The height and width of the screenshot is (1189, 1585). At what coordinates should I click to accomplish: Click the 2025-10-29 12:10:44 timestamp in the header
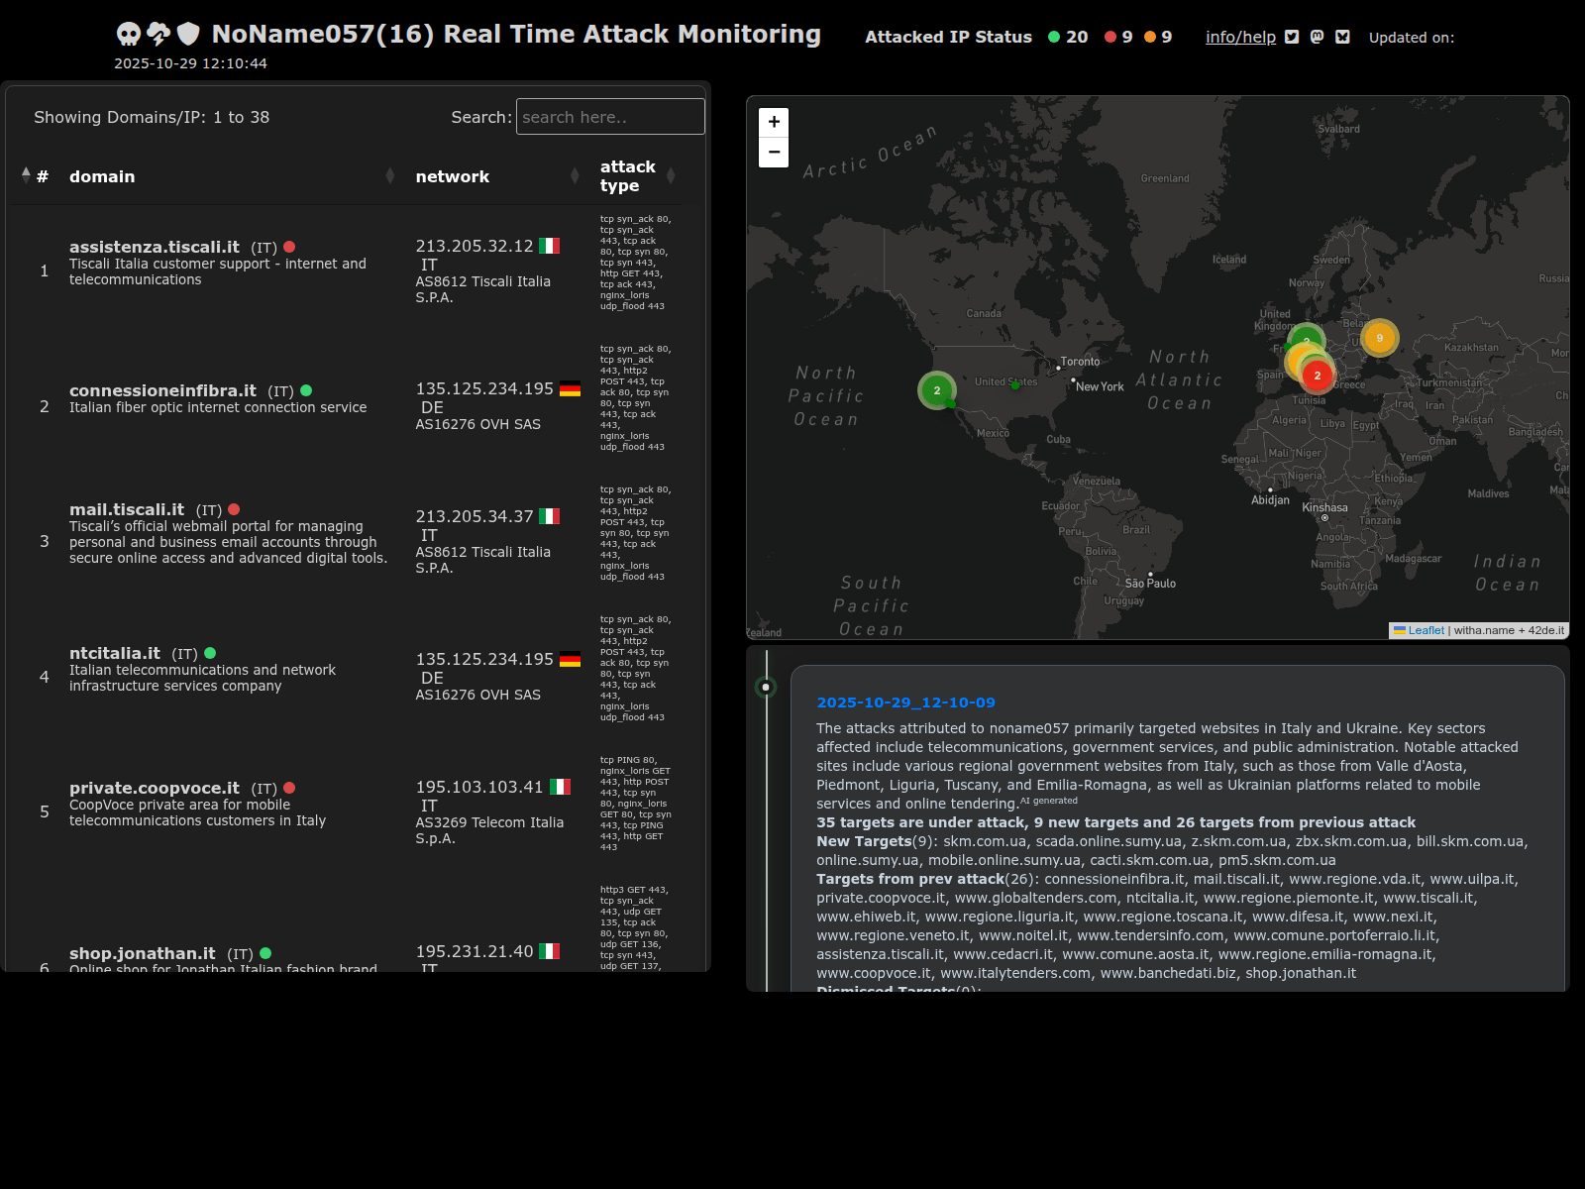coord(190,63)
